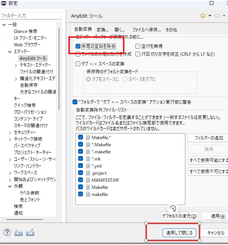Uncheck the Makefile.* filter checkbox
This screenshot has width=228, height=245.
(80, 137)
